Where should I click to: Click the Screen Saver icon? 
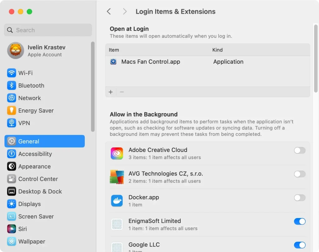12,216
